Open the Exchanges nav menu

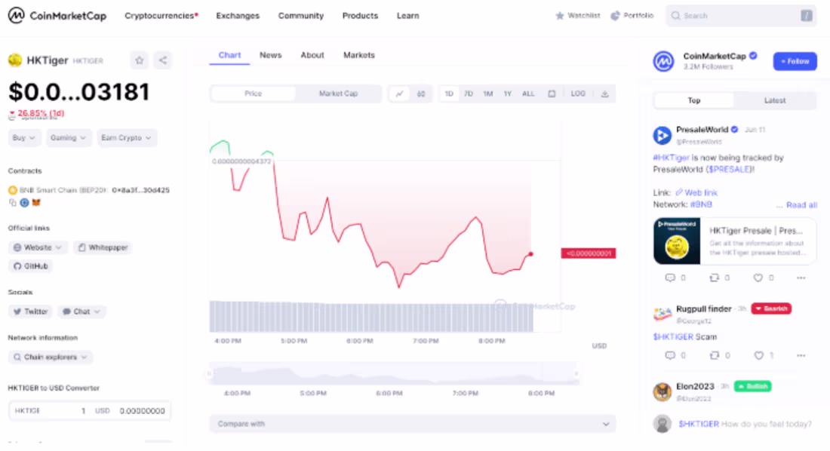238,15
